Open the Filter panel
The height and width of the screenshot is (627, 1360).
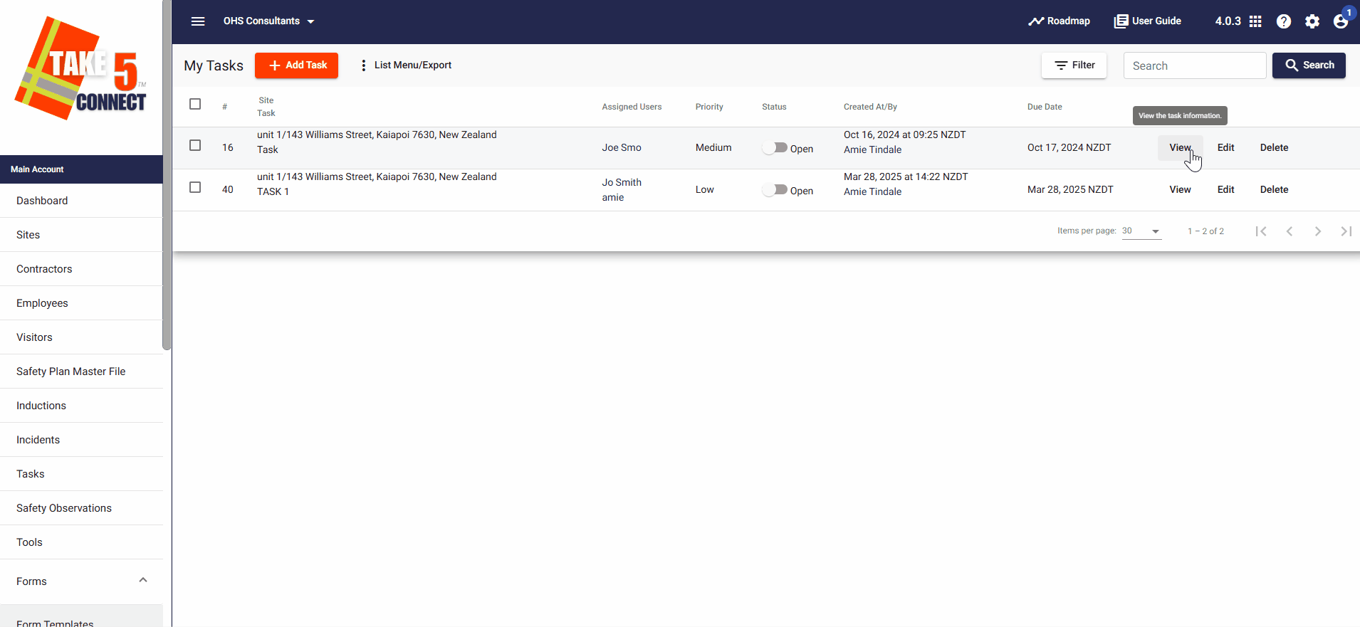pos(1074,65)
